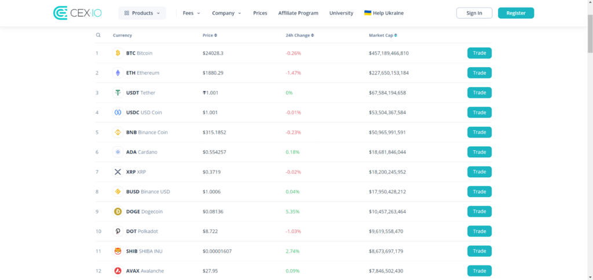This screenshot has width=593, height=280.
Task: Sort table by 24h Change column
Action: (299, 35)
